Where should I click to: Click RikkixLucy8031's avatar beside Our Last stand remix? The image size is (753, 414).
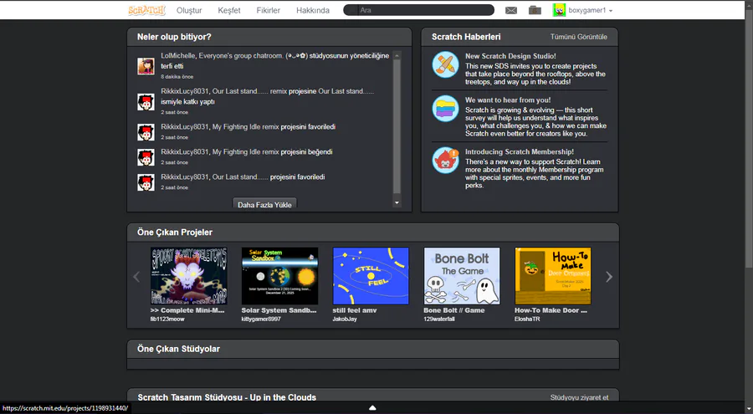(146, 102)
